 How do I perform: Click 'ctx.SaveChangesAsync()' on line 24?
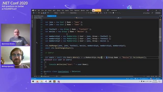62,48
